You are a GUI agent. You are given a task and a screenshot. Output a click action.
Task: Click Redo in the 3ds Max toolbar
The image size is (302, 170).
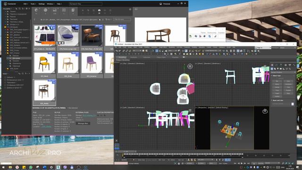point(119,51)
